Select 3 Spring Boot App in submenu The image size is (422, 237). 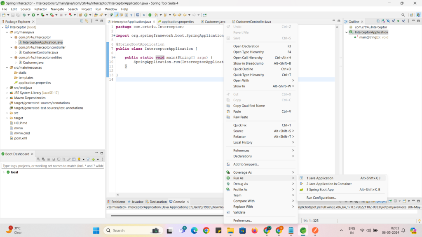pyautogui.click(x=342, y=189)
